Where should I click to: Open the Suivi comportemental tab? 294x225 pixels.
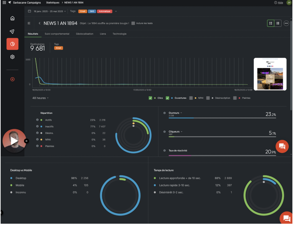pyautogui.click(x=57, y=34)
